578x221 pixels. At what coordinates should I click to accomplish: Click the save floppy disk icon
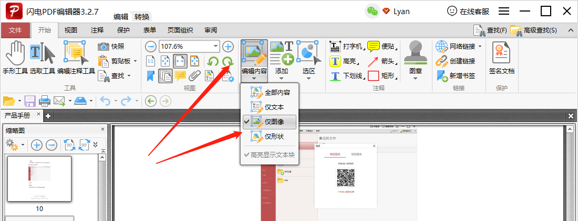30,101
